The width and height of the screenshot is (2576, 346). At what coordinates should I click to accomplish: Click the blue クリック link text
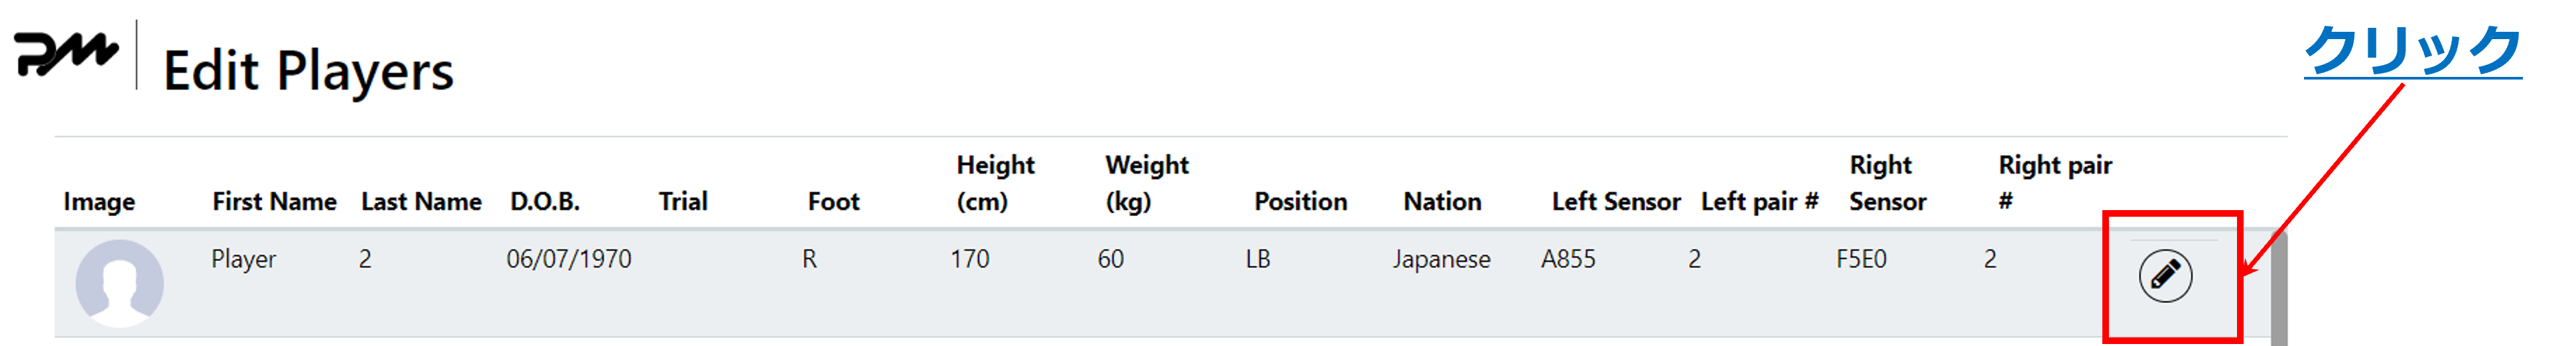click(2412, 50)
